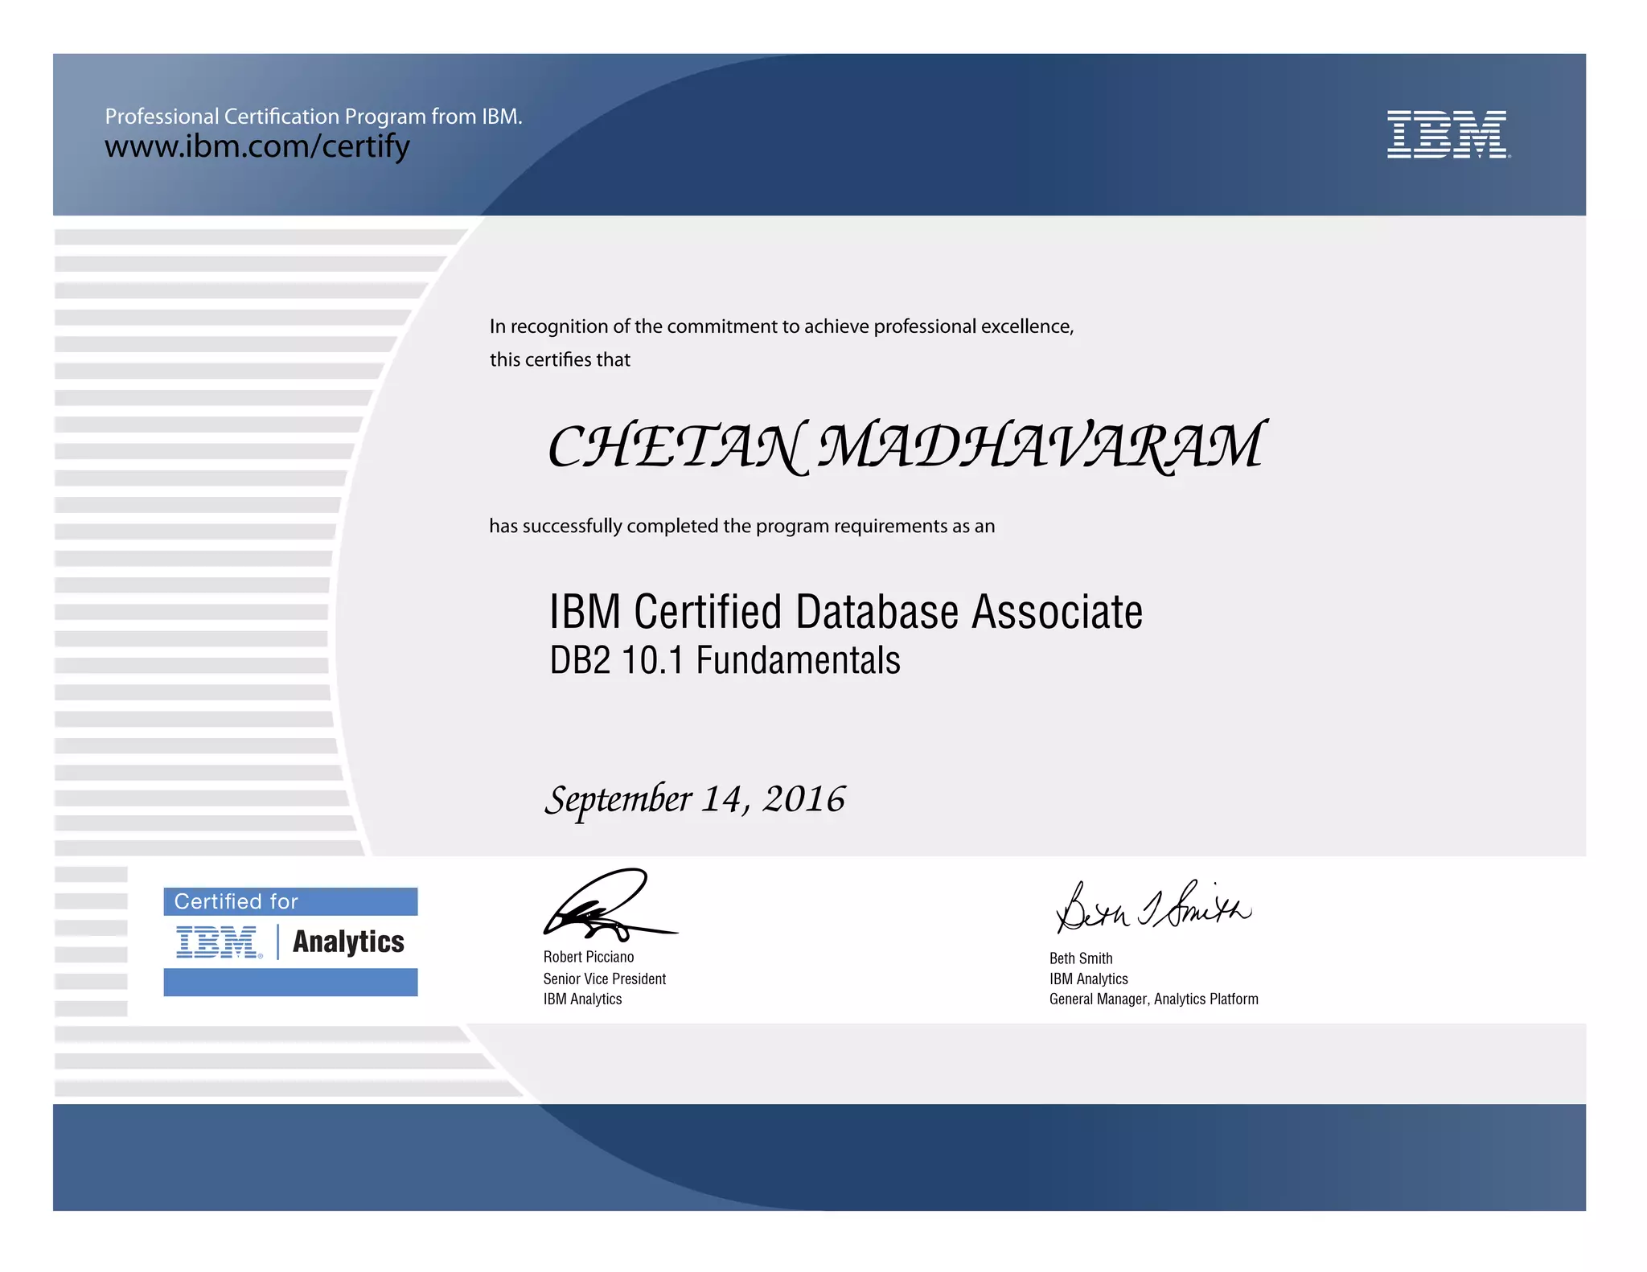Click the 'DB2 10.1 Fundamentals' subtitle
This screenshot has width=1647, height=1272.
pyautogui.click(x=725, y=661)
